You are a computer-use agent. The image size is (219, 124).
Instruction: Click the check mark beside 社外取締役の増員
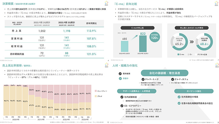(179, 97)
